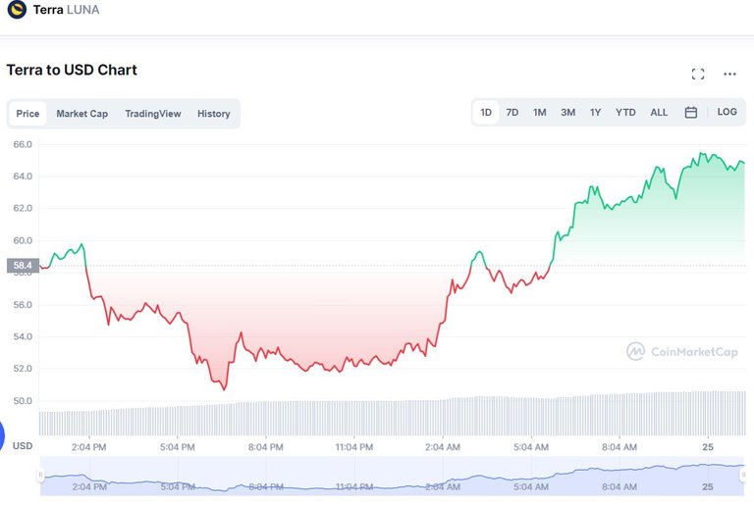Select the YTD time range
The width and height of the screenshot is (754, 505).
(x=625, y=113)
